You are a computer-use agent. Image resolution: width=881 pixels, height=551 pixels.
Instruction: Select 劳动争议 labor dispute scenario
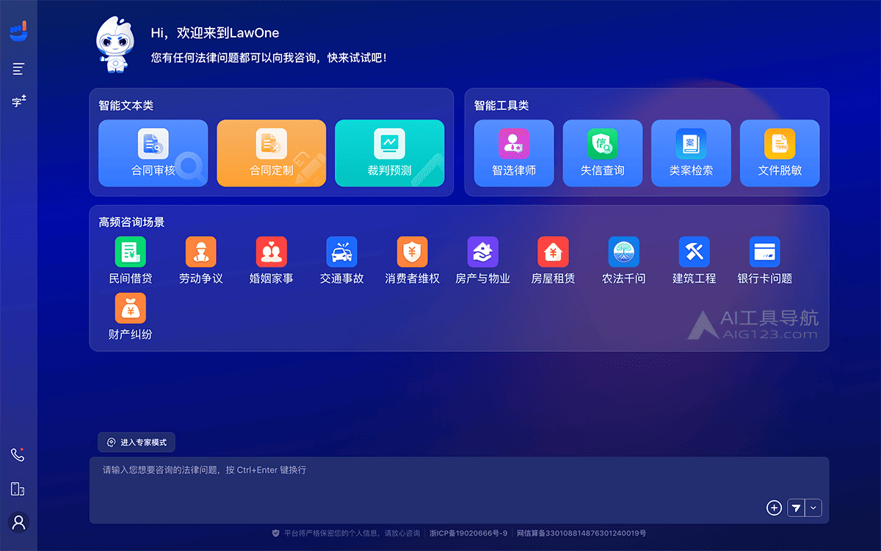click(201, 261)
